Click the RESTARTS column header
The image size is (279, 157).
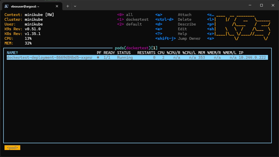(x=146, y=53)
